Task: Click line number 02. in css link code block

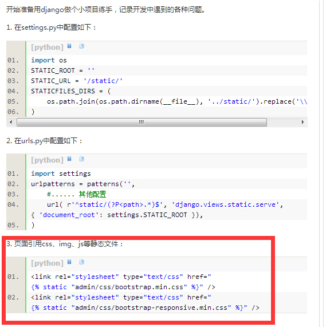Action: (13, 297)
